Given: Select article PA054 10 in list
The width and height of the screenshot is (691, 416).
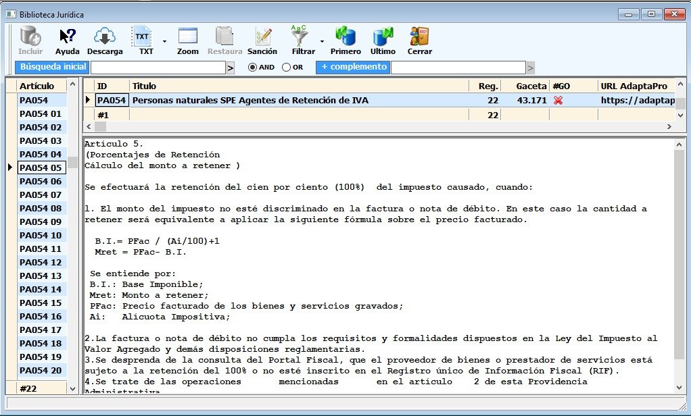Looking at the screenshot, I should pos(41,236).
